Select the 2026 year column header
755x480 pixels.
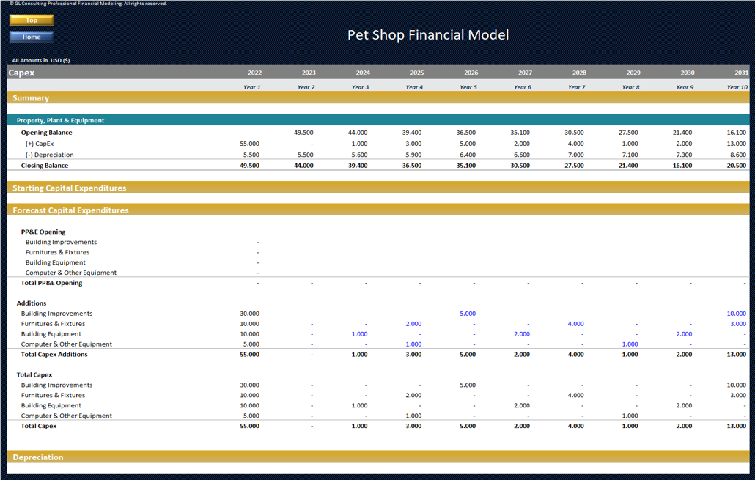[x=471, y=73]
